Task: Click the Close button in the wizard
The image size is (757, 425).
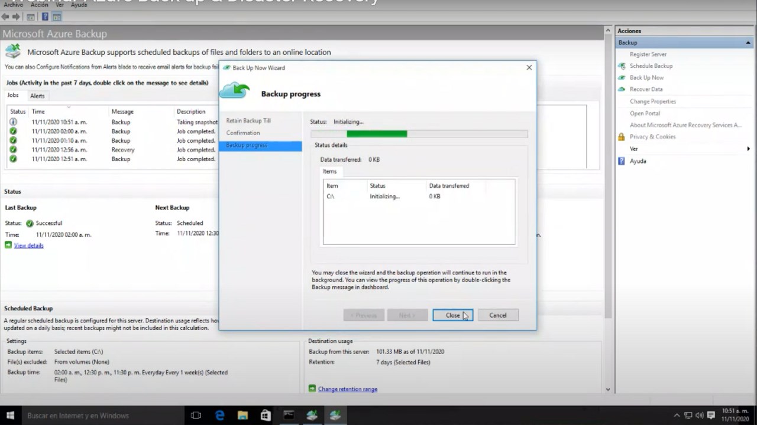Action: tap(452, 315)
